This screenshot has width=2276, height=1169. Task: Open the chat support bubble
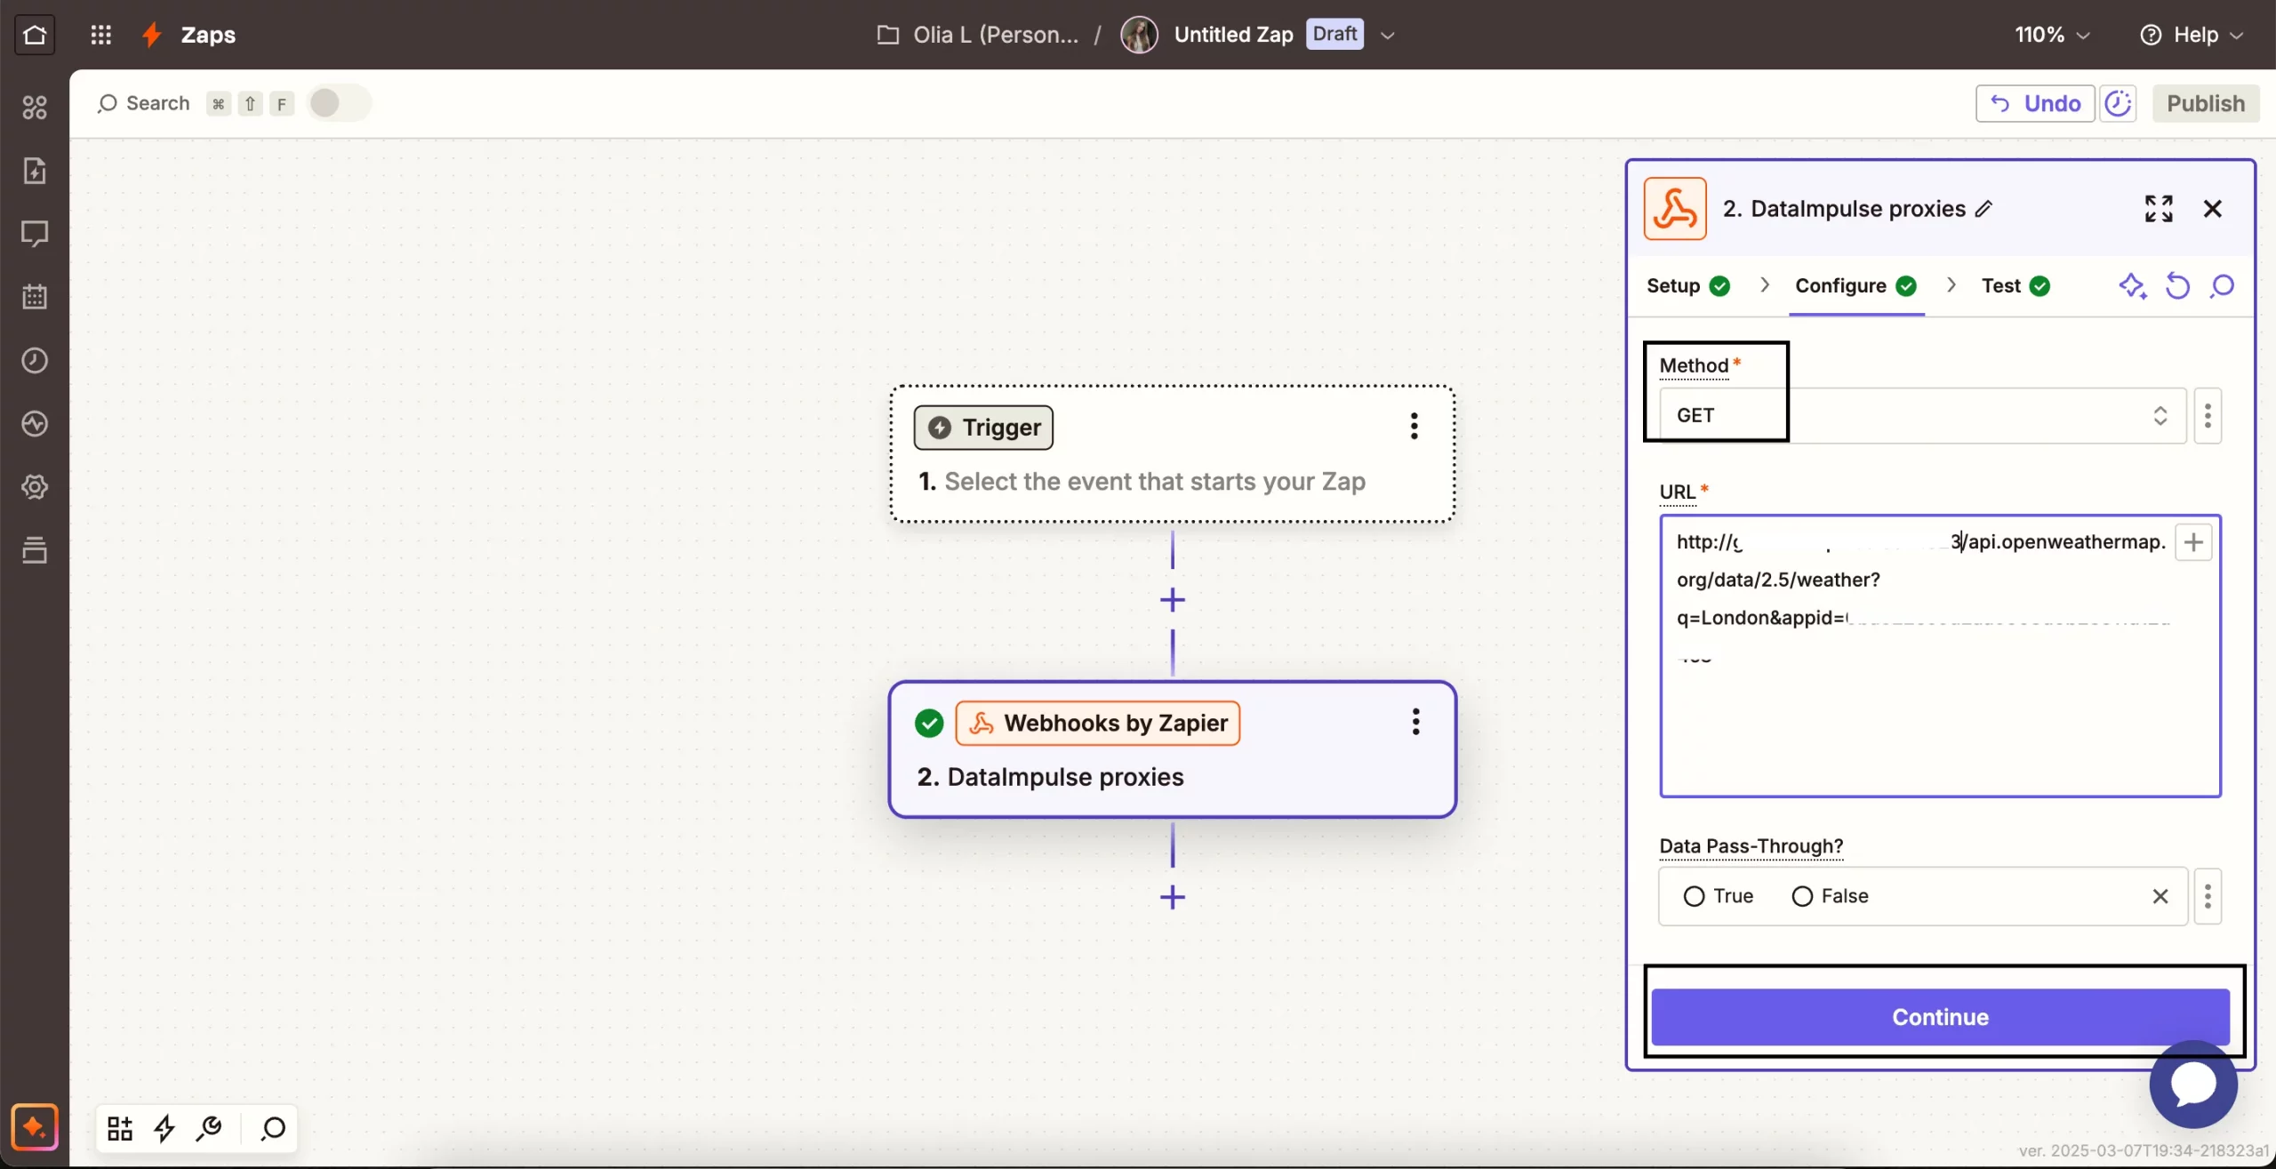pyautogui.click(x=2193, y=1085)
